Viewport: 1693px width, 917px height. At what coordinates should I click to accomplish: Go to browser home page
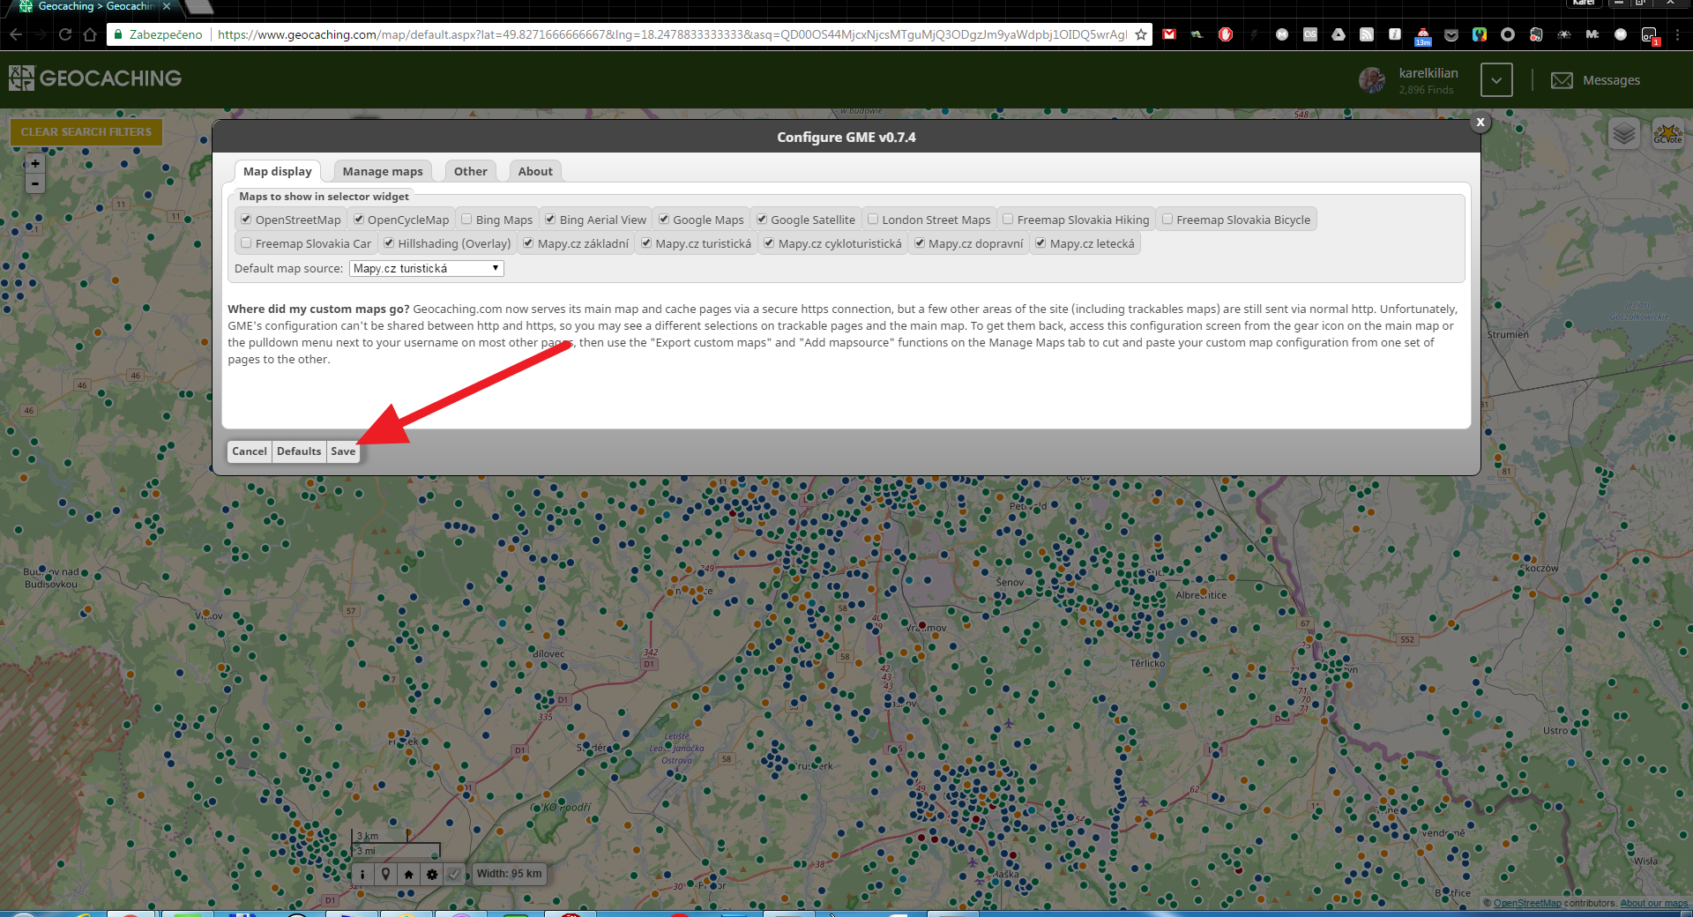90,34
